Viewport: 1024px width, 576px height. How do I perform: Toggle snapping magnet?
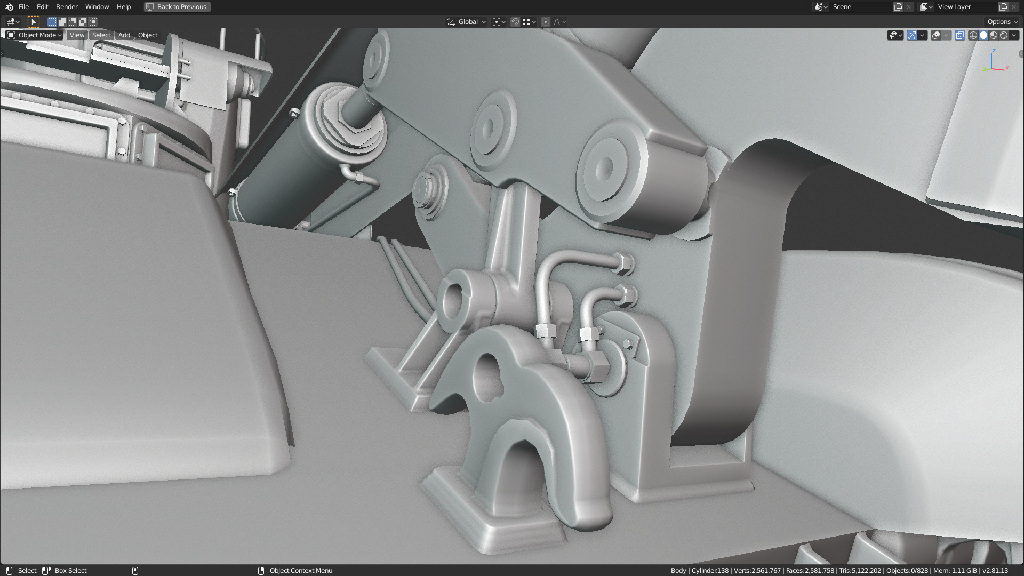(x=515, y=22)
